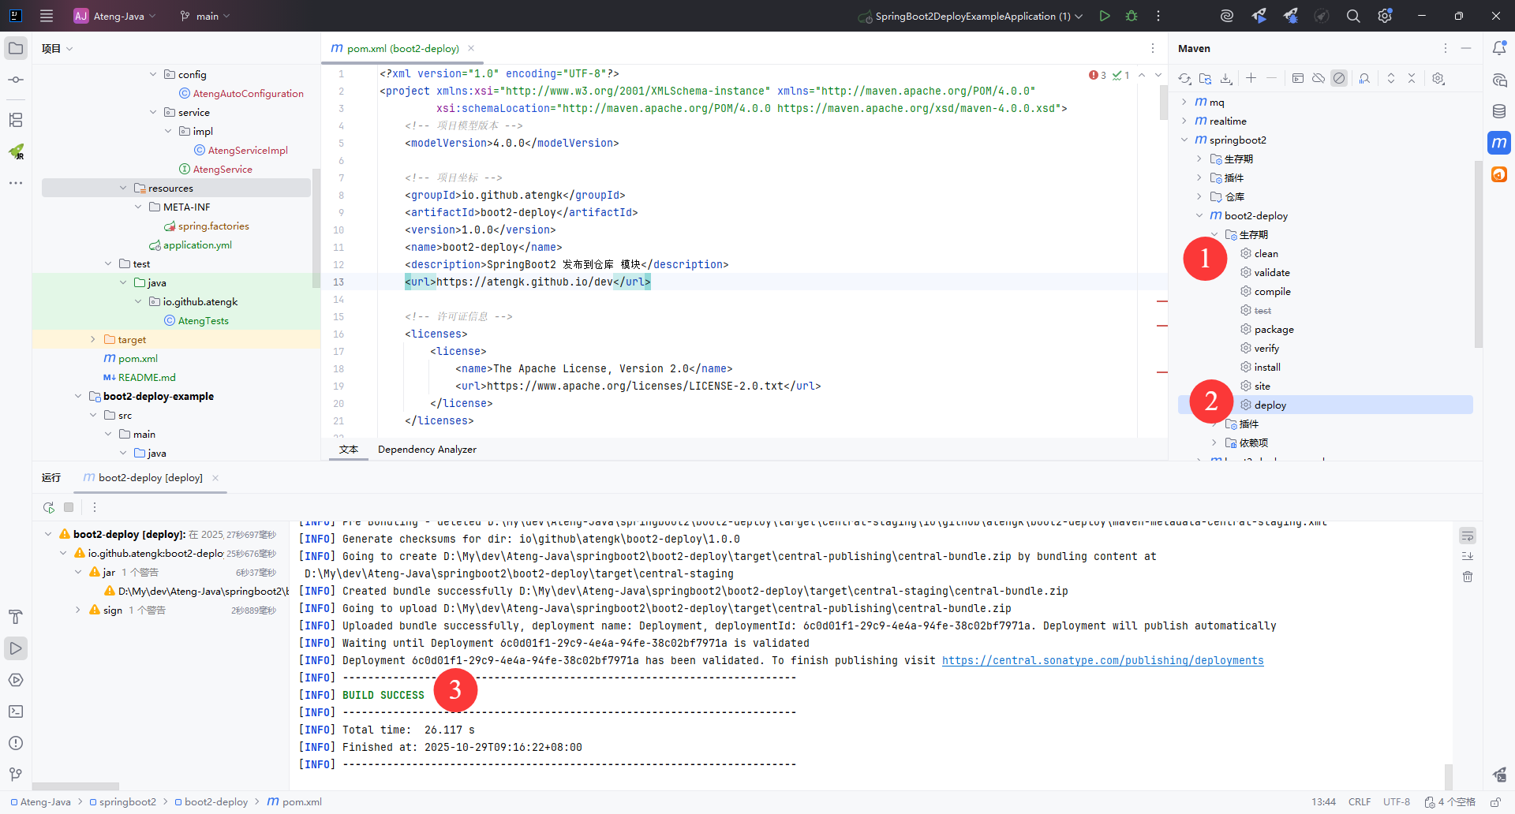
Task: Open the Database tool window icon
Action: 1499,111
